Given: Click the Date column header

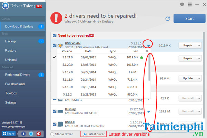Looking at the screenshot, I should coord(88,51).
